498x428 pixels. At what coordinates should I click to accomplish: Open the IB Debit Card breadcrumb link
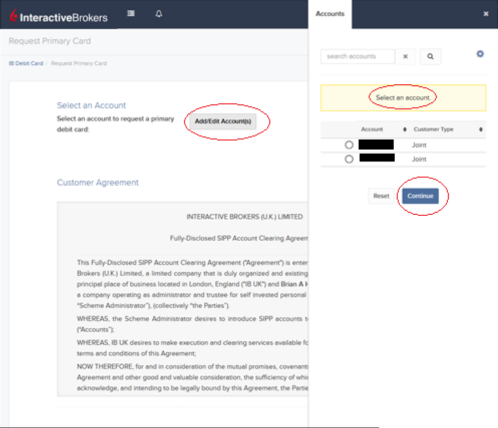(x=26, y=64)
